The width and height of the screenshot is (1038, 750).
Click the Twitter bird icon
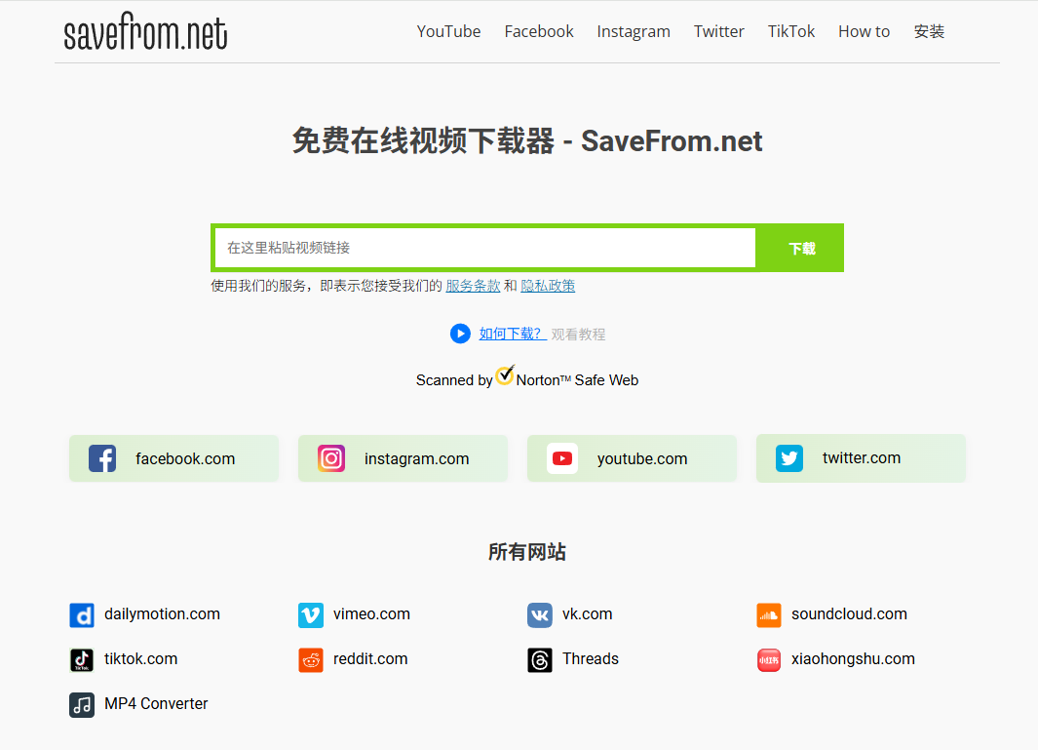[789, 457]
